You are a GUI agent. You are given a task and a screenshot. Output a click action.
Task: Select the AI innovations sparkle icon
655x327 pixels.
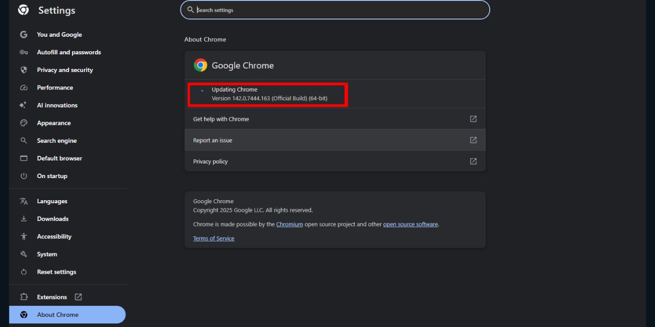click(23, 105)
